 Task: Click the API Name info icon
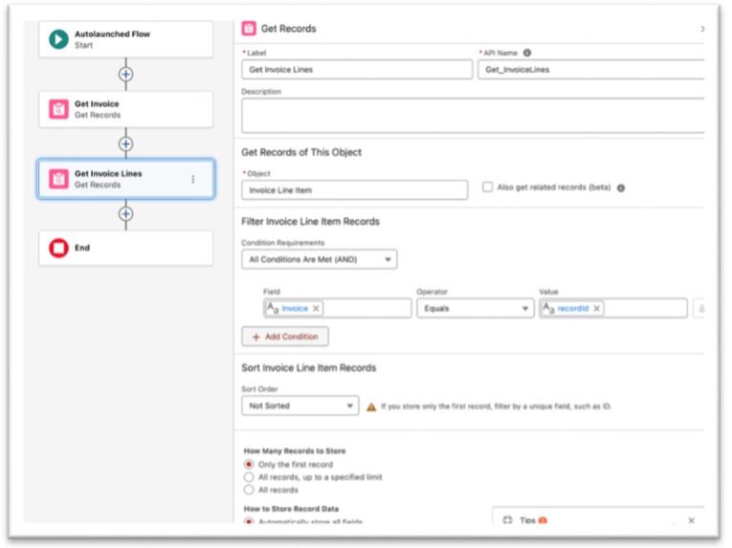click(527, 53)
